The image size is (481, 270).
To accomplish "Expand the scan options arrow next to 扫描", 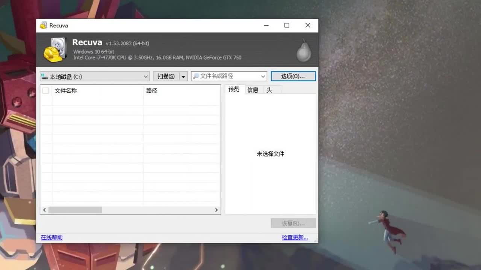I will tap(183, 76).
